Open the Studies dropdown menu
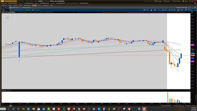Screen dimensions: 197x111 [180, 10]
